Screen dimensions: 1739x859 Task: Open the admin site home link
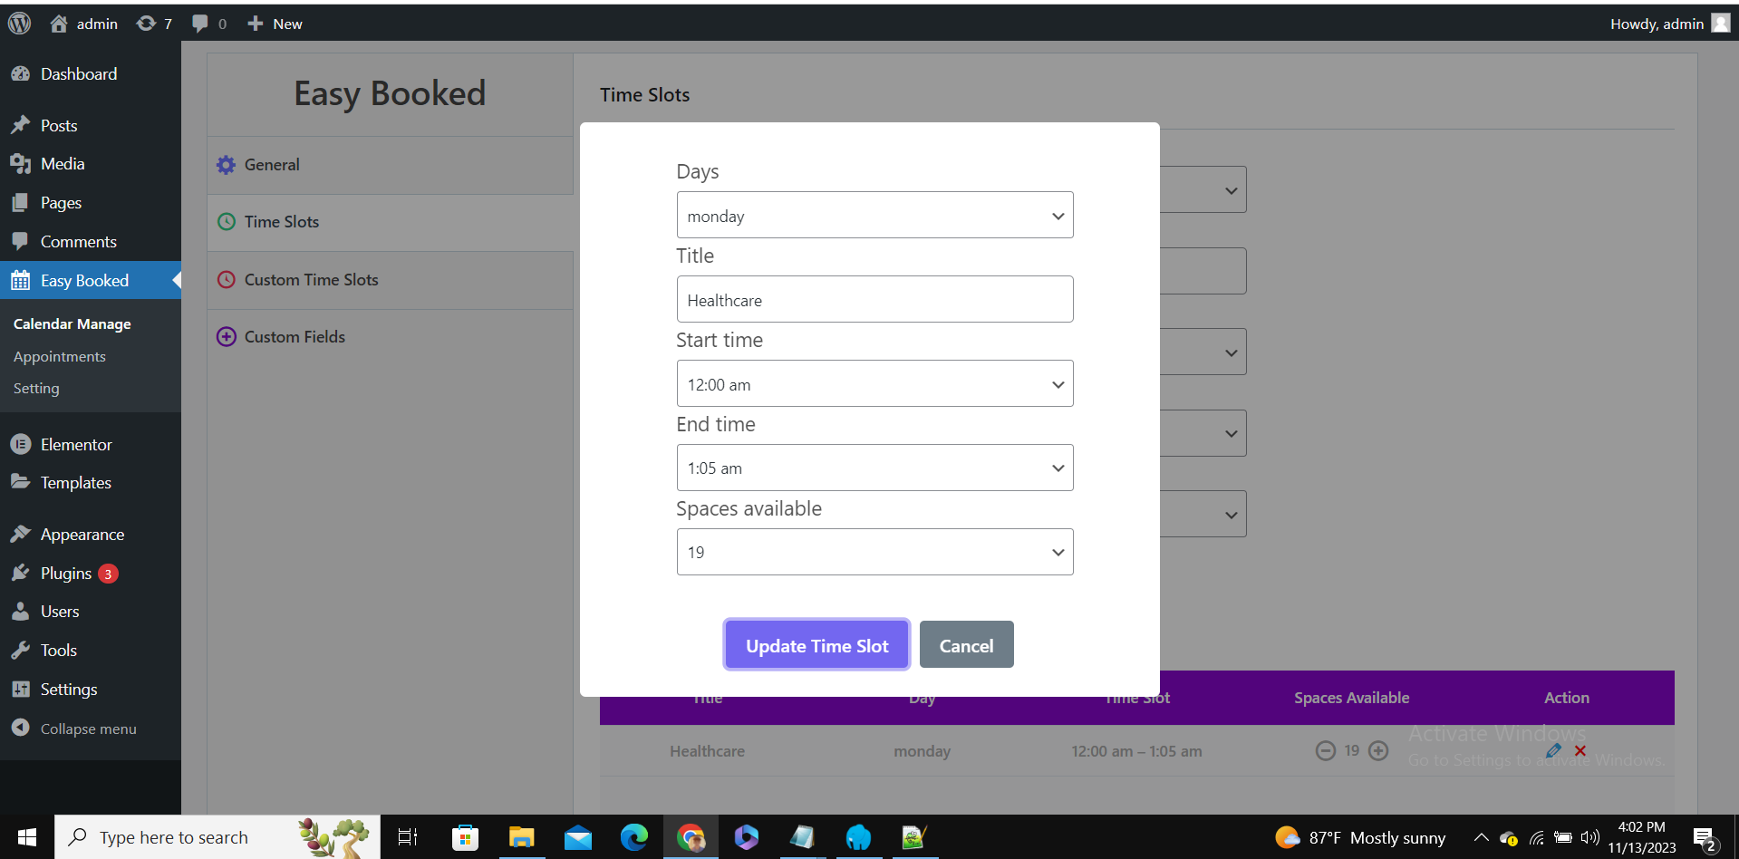pos(83,24)
